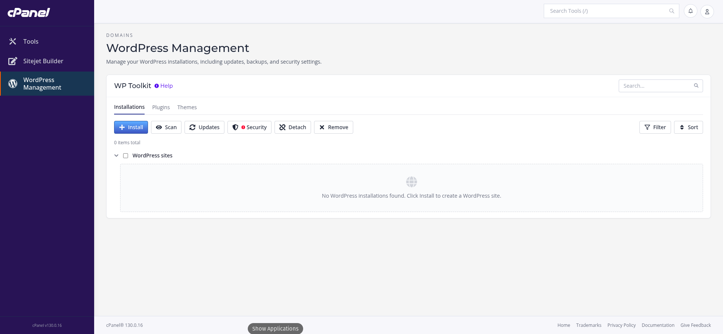Click the cPanel logo
This screenshot has width=723, height=334.
pos(29,12)
